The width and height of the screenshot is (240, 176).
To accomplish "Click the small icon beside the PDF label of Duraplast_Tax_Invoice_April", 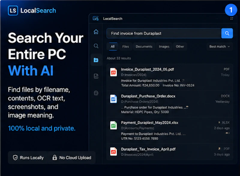I will pos(220,149).
